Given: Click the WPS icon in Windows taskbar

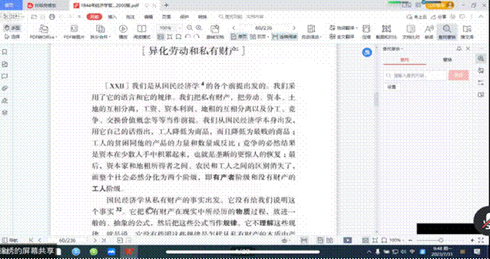Looking at the screenshot, I should click(x=128, y=252).
